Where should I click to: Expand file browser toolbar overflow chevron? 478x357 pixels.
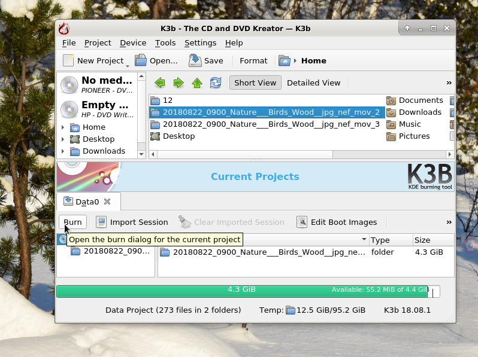pyautogui.click(x=449, y=83)
